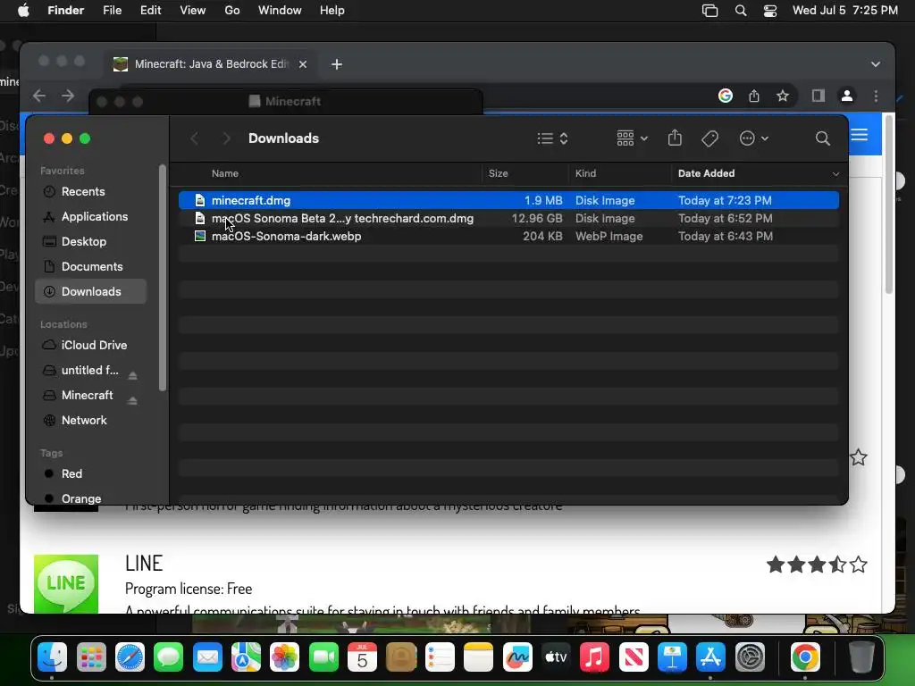Close the Minecraft Chrome tab
The image size is (915, 686).
303,64
